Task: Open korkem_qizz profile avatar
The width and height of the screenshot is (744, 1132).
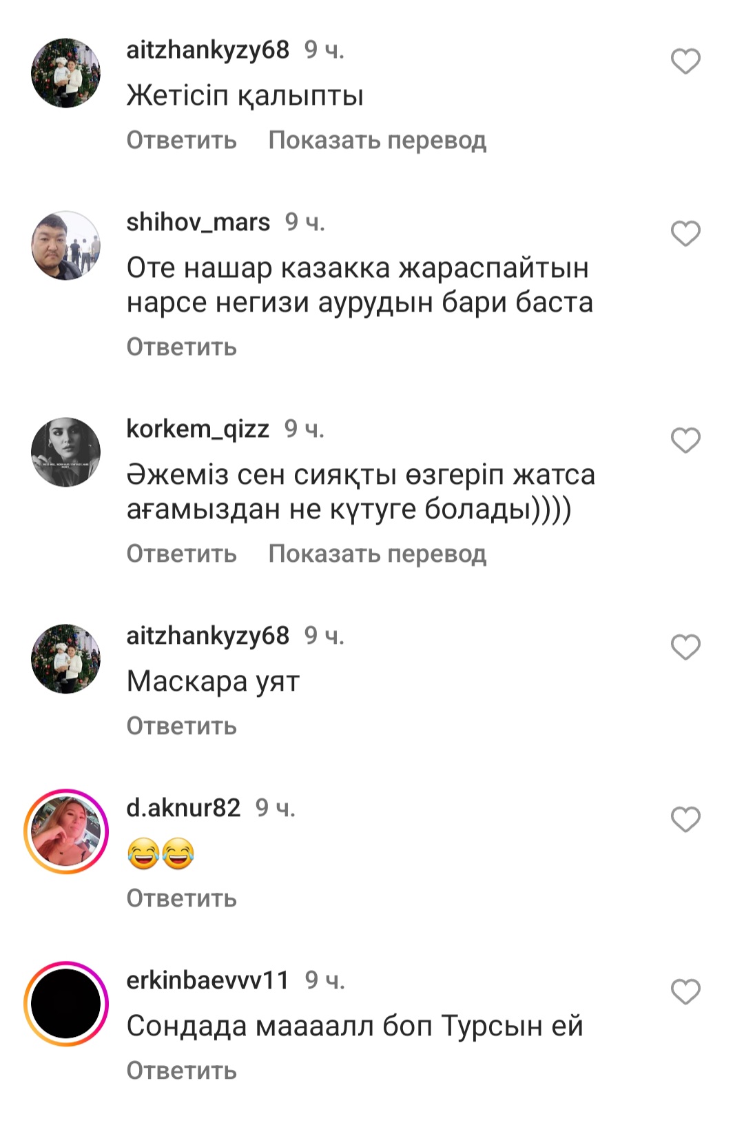Action: tap(66, 452)
